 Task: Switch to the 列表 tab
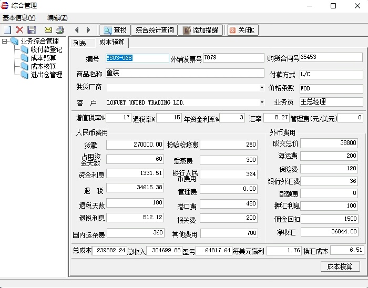(x=80, y=43)
